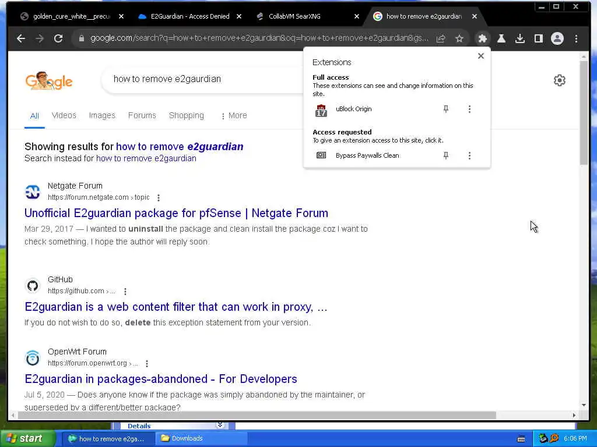Screen dimensions: 597x447
Task: Select the Images search tab
Action: coord(102,116)
